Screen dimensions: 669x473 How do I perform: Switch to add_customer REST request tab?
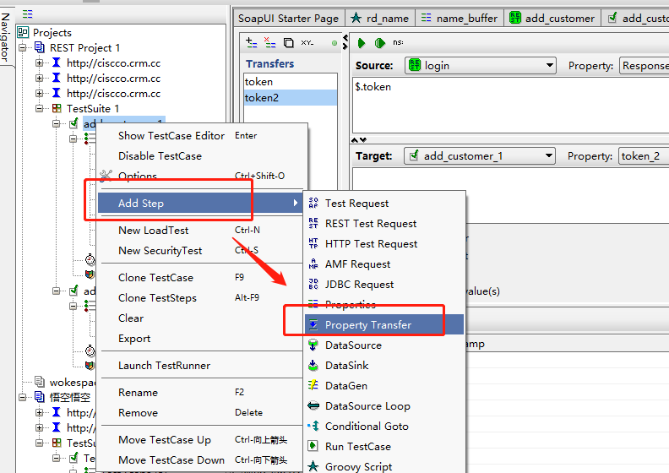click(x=552, y=19)
